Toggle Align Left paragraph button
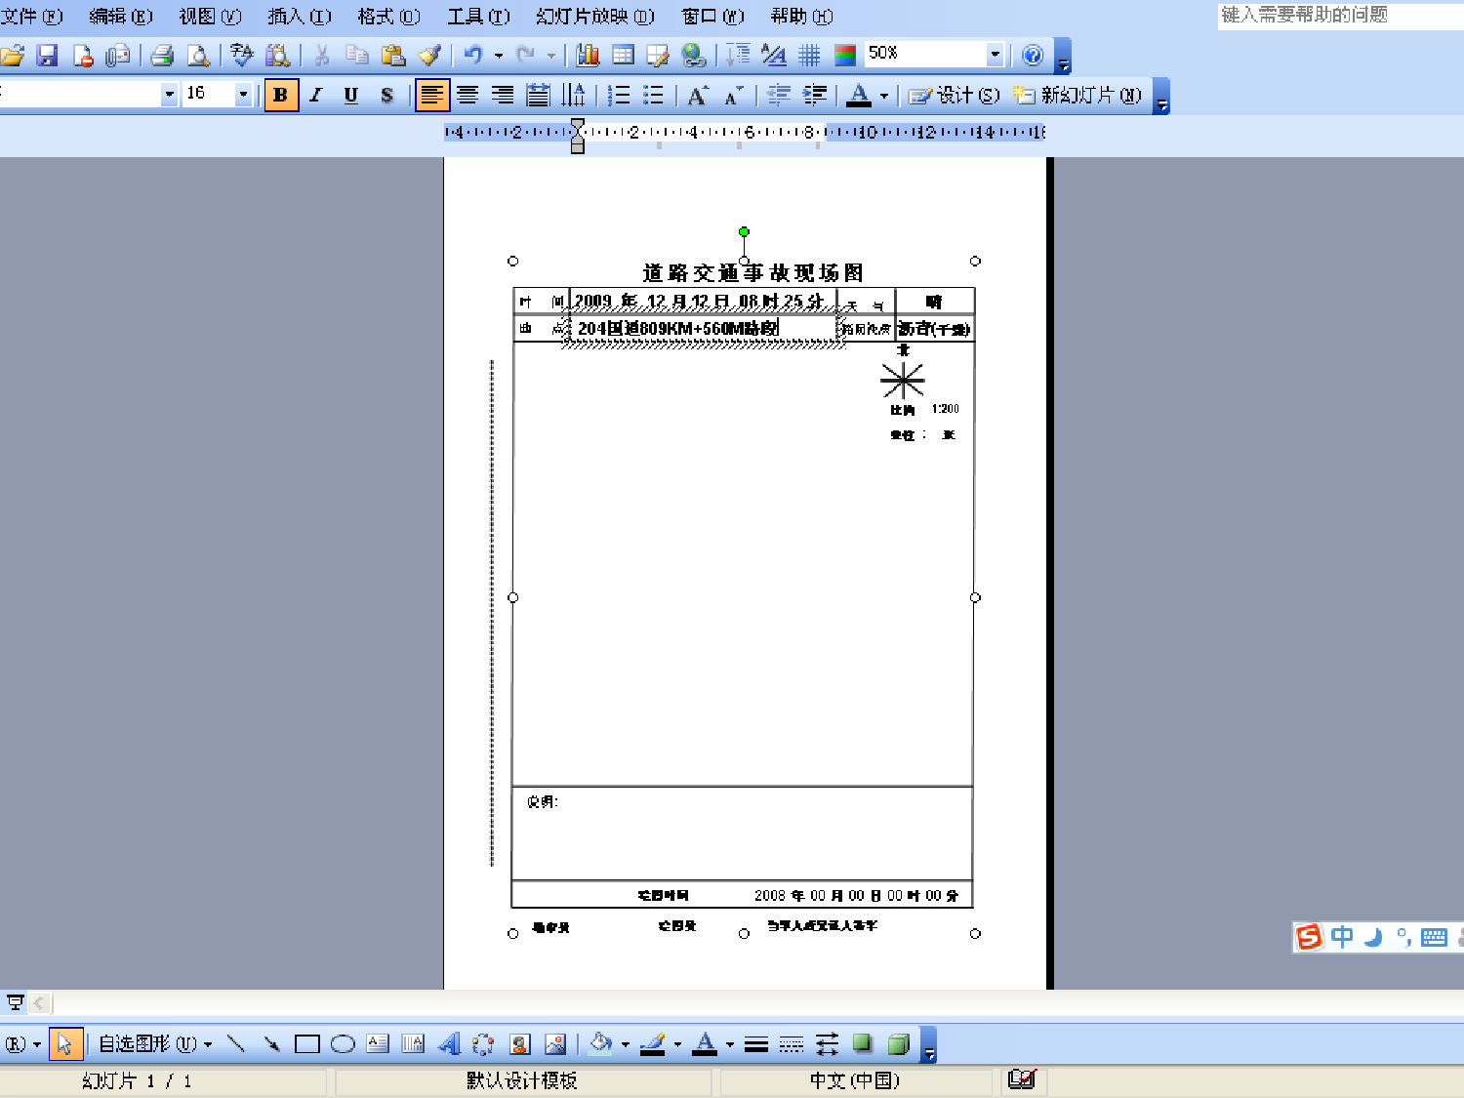Viewport: 1464px width, 1098px height. coord(431,96)
